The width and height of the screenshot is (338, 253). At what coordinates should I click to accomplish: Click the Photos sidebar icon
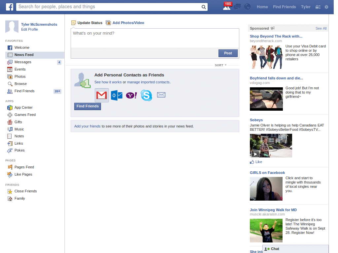tap(10, 76)
